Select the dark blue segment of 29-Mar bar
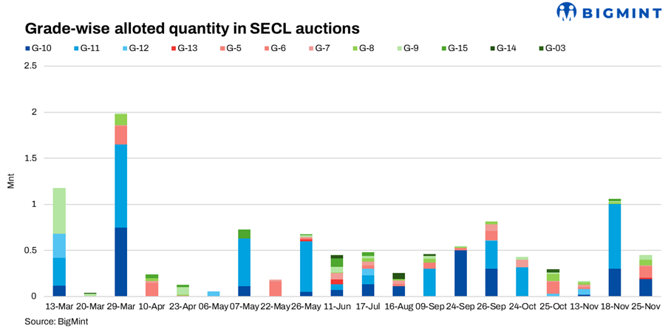The width and height of the screenshot is (671, 332). 120,262
